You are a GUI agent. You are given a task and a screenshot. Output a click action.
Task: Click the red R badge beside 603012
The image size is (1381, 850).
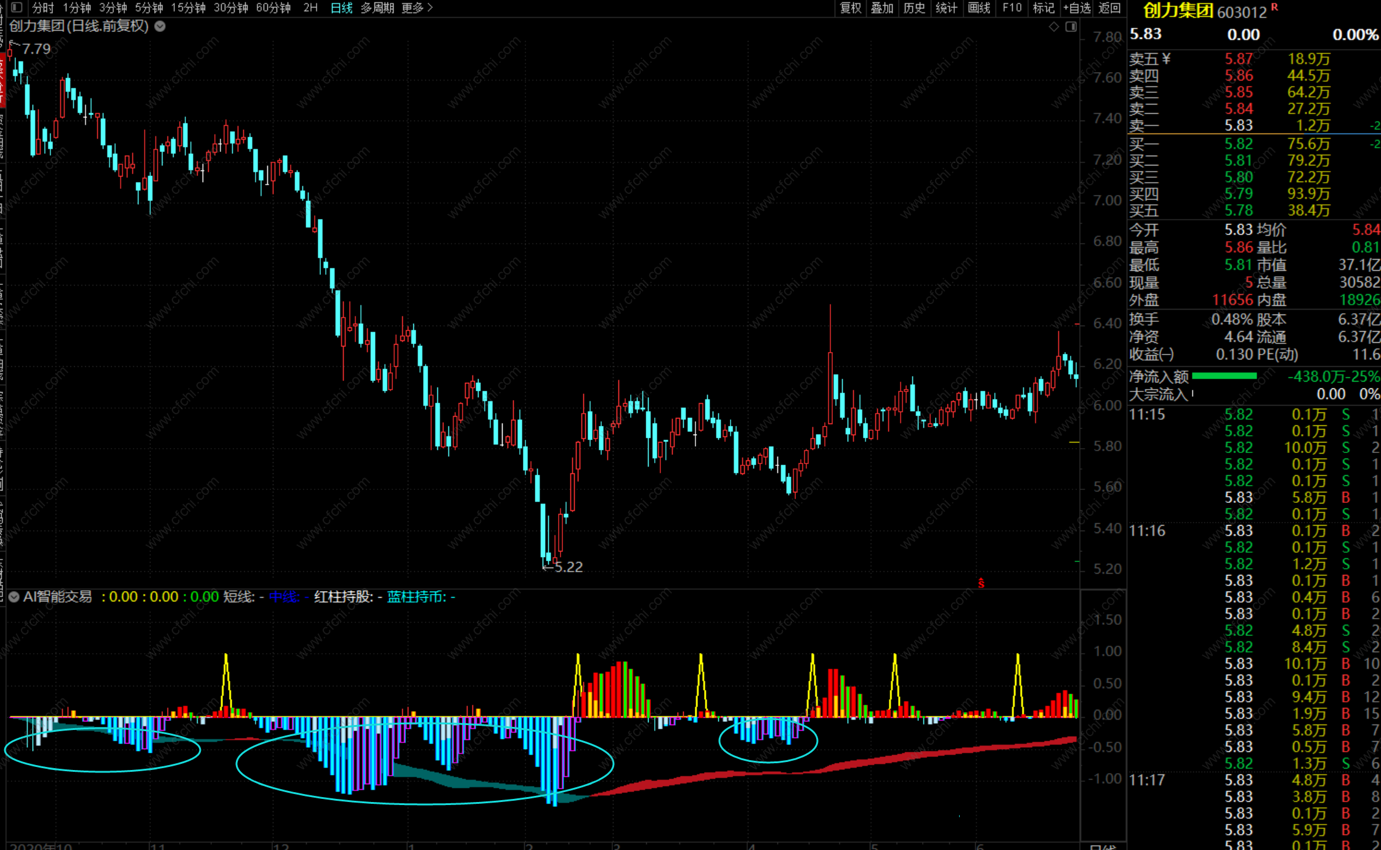click(x=1274, y=7)
